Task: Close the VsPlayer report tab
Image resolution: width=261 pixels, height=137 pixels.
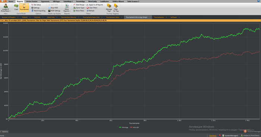Action: (179, 17)
